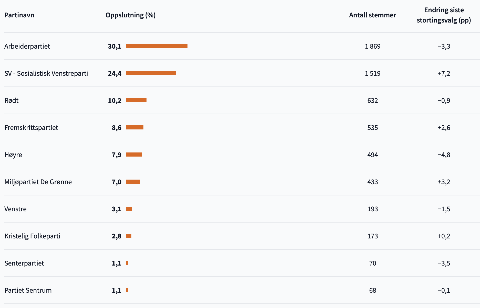480x308 pixels.
Task: Click the 173 votes cell
Action: [x=373, y=236]
